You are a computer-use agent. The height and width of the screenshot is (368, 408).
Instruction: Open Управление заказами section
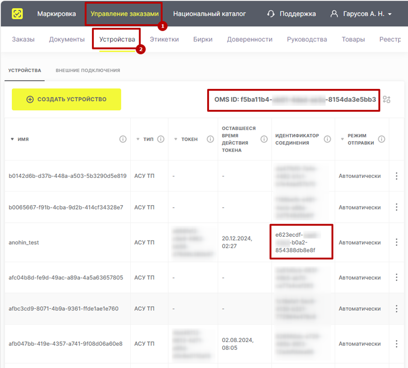point(124,14)
